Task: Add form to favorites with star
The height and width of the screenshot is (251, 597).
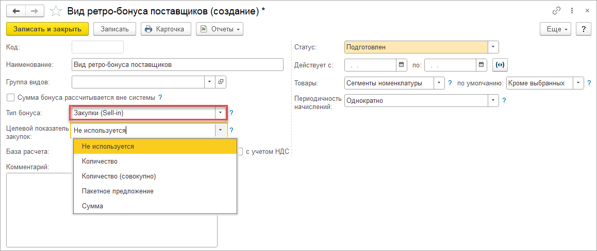Action: (x=56, y=11)
